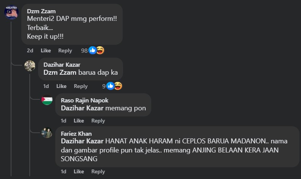Image resolution: width=301 pixels, height=179 pixels.
Task: Reply to Dzm Zzam's comment
Action: [x=65, y=50]
